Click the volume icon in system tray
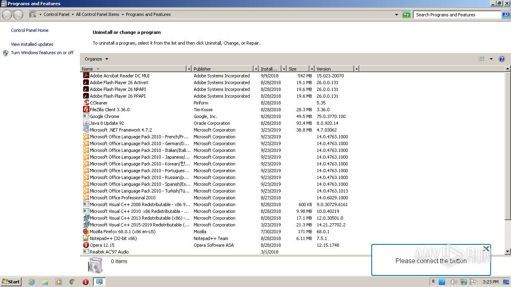The height and width of the screenshot is (287, 511). [453, 282]
